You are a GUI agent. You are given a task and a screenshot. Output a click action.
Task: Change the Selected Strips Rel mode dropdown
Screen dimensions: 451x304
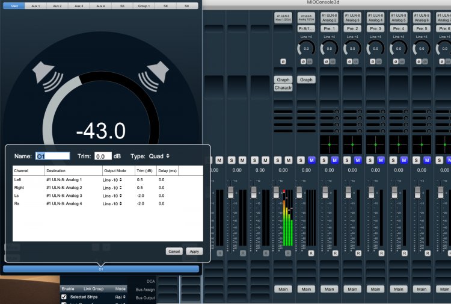click(x=120, y=297)
